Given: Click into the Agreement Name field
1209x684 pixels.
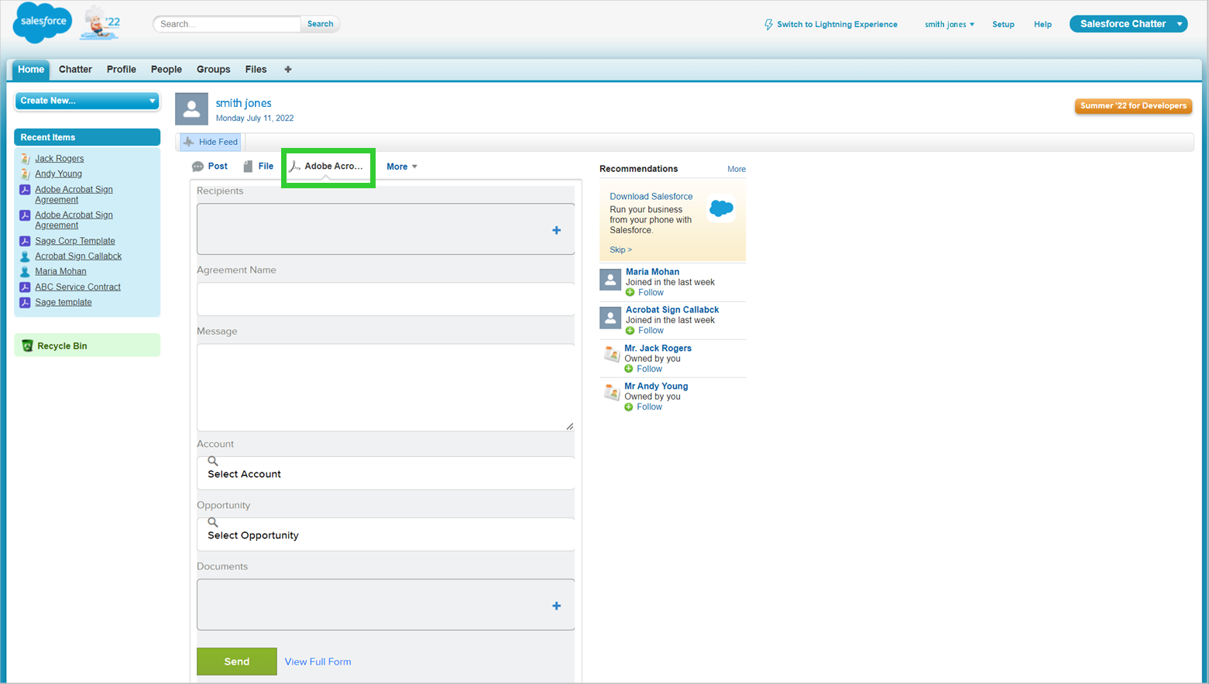Looking at the screenshot, I should [385, 299].
